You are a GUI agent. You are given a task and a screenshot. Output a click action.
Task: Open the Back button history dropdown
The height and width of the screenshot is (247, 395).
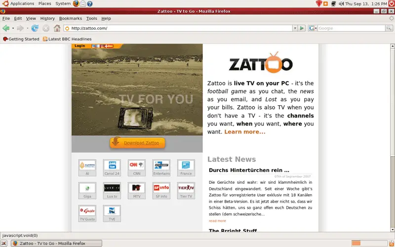click(13, 28)
